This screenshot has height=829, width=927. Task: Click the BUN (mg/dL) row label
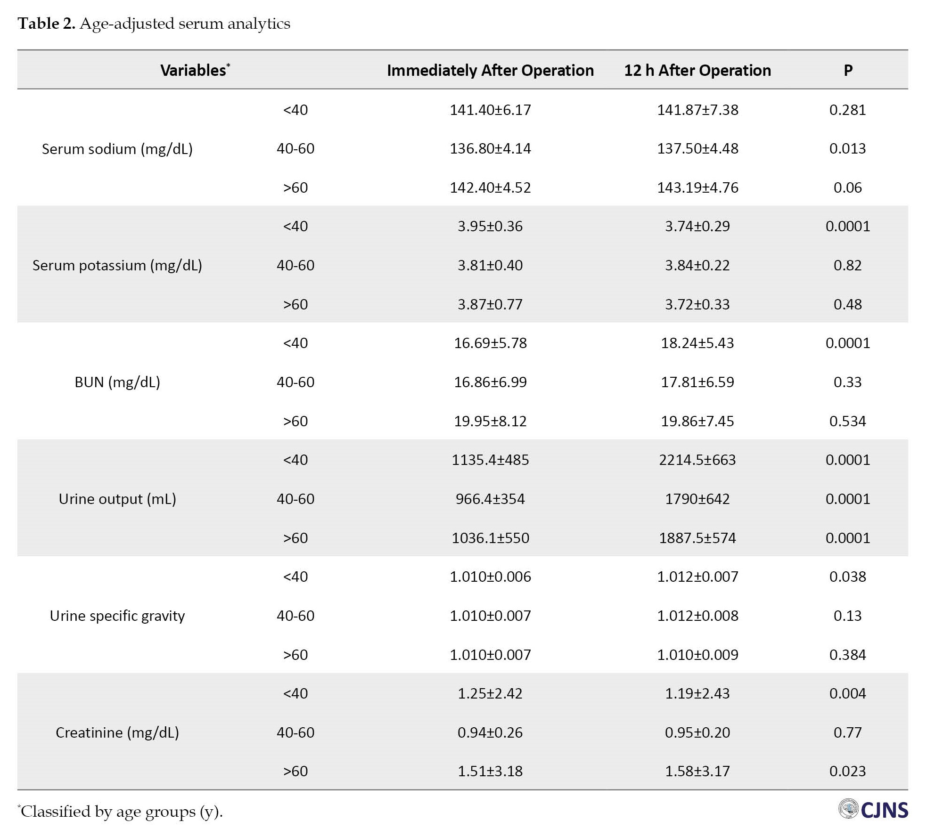pos(117,382)
